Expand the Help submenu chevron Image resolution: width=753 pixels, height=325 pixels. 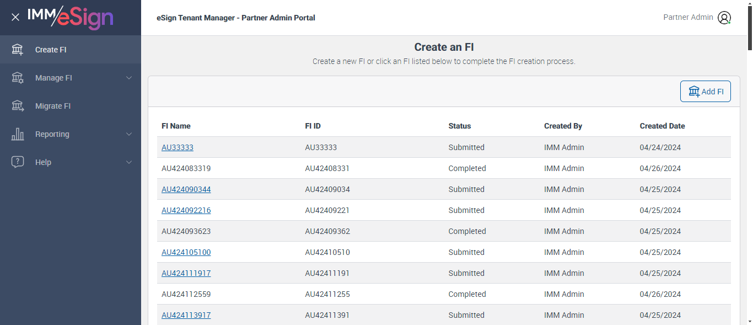[x=129, y=162]
